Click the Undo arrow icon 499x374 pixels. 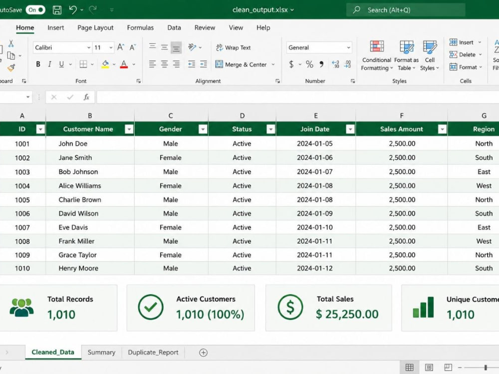tap(72, 10)
